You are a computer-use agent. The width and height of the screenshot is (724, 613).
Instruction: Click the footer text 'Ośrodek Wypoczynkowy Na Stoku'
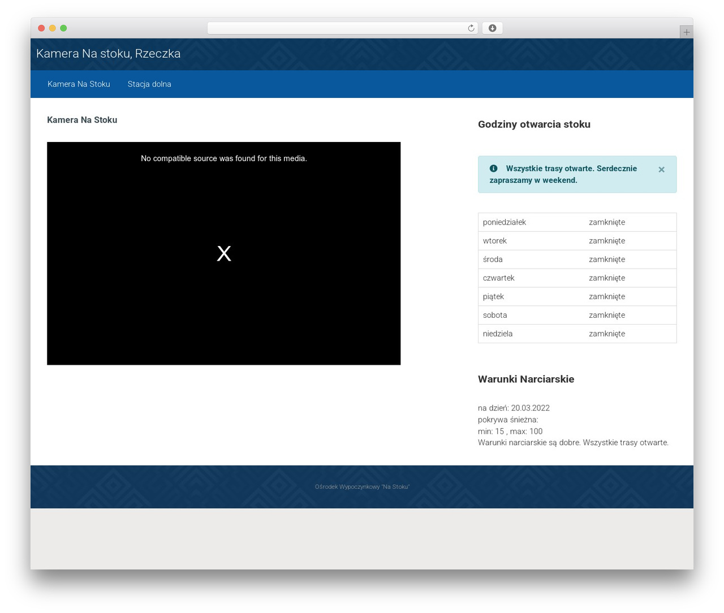coord(362,487)
